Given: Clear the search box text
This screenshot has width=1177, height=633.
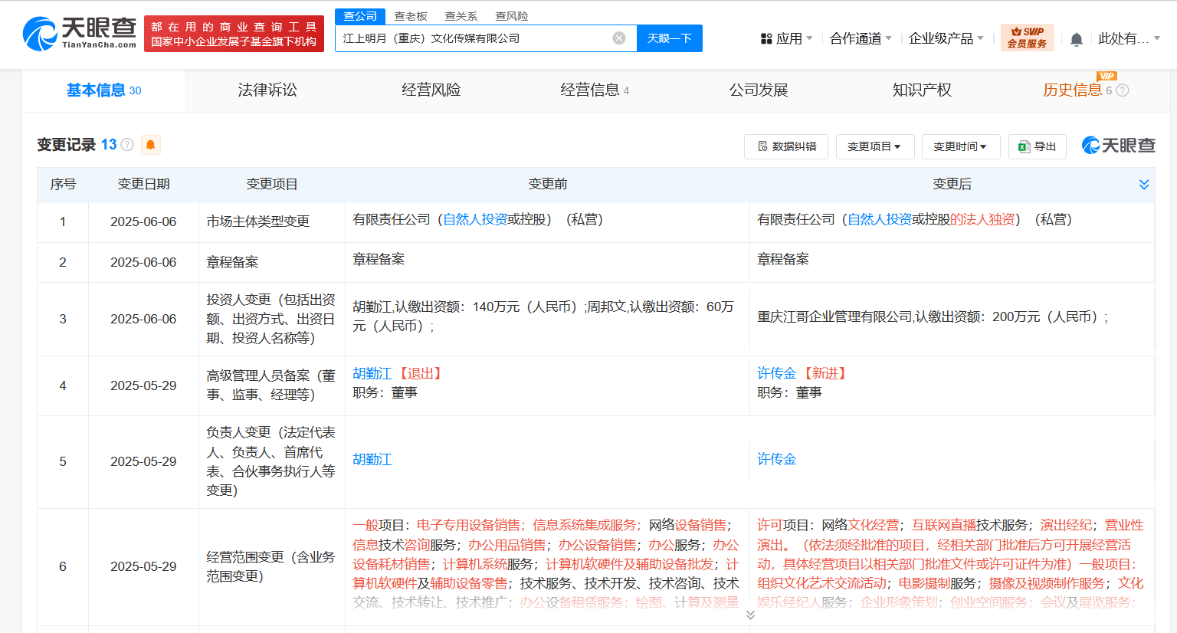Looking at the screenshot, I should 619,38.
